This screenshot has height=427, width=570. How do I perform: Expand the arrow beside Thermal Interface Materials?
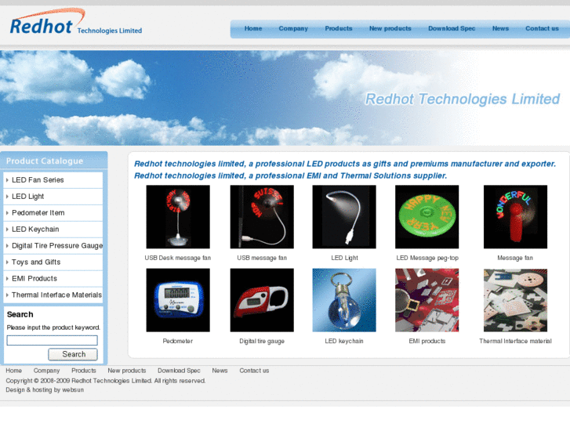tap(7, 295)
